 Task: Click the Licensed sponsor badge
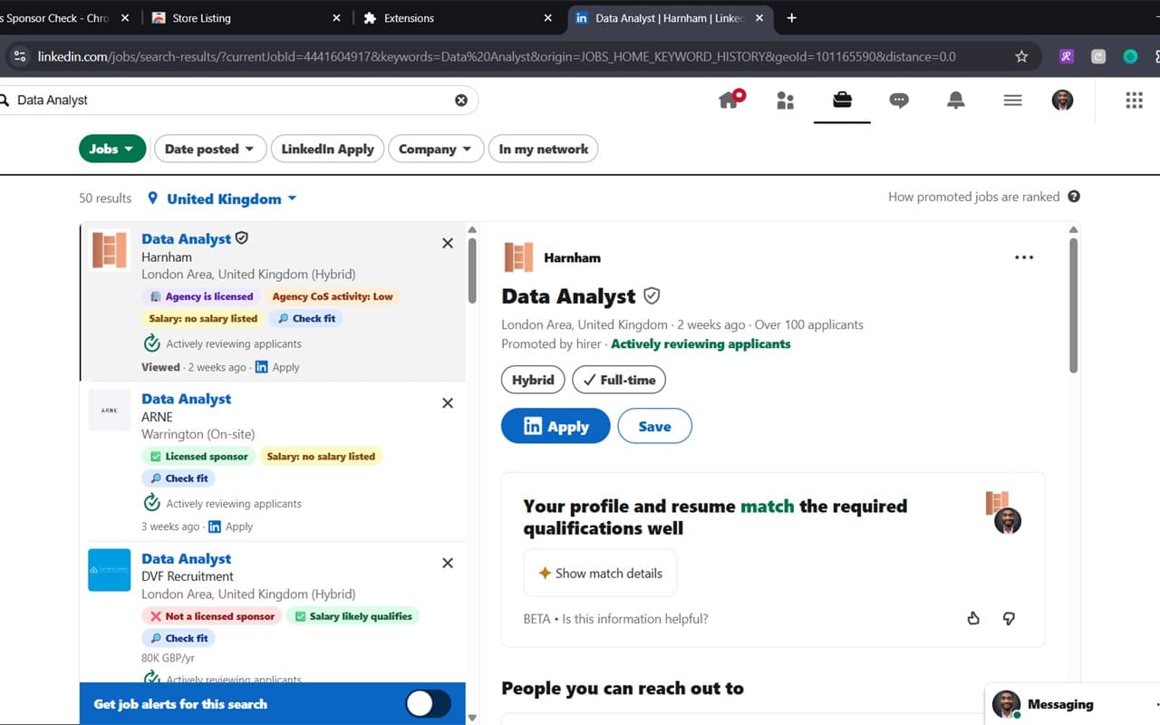coord(198,456)
